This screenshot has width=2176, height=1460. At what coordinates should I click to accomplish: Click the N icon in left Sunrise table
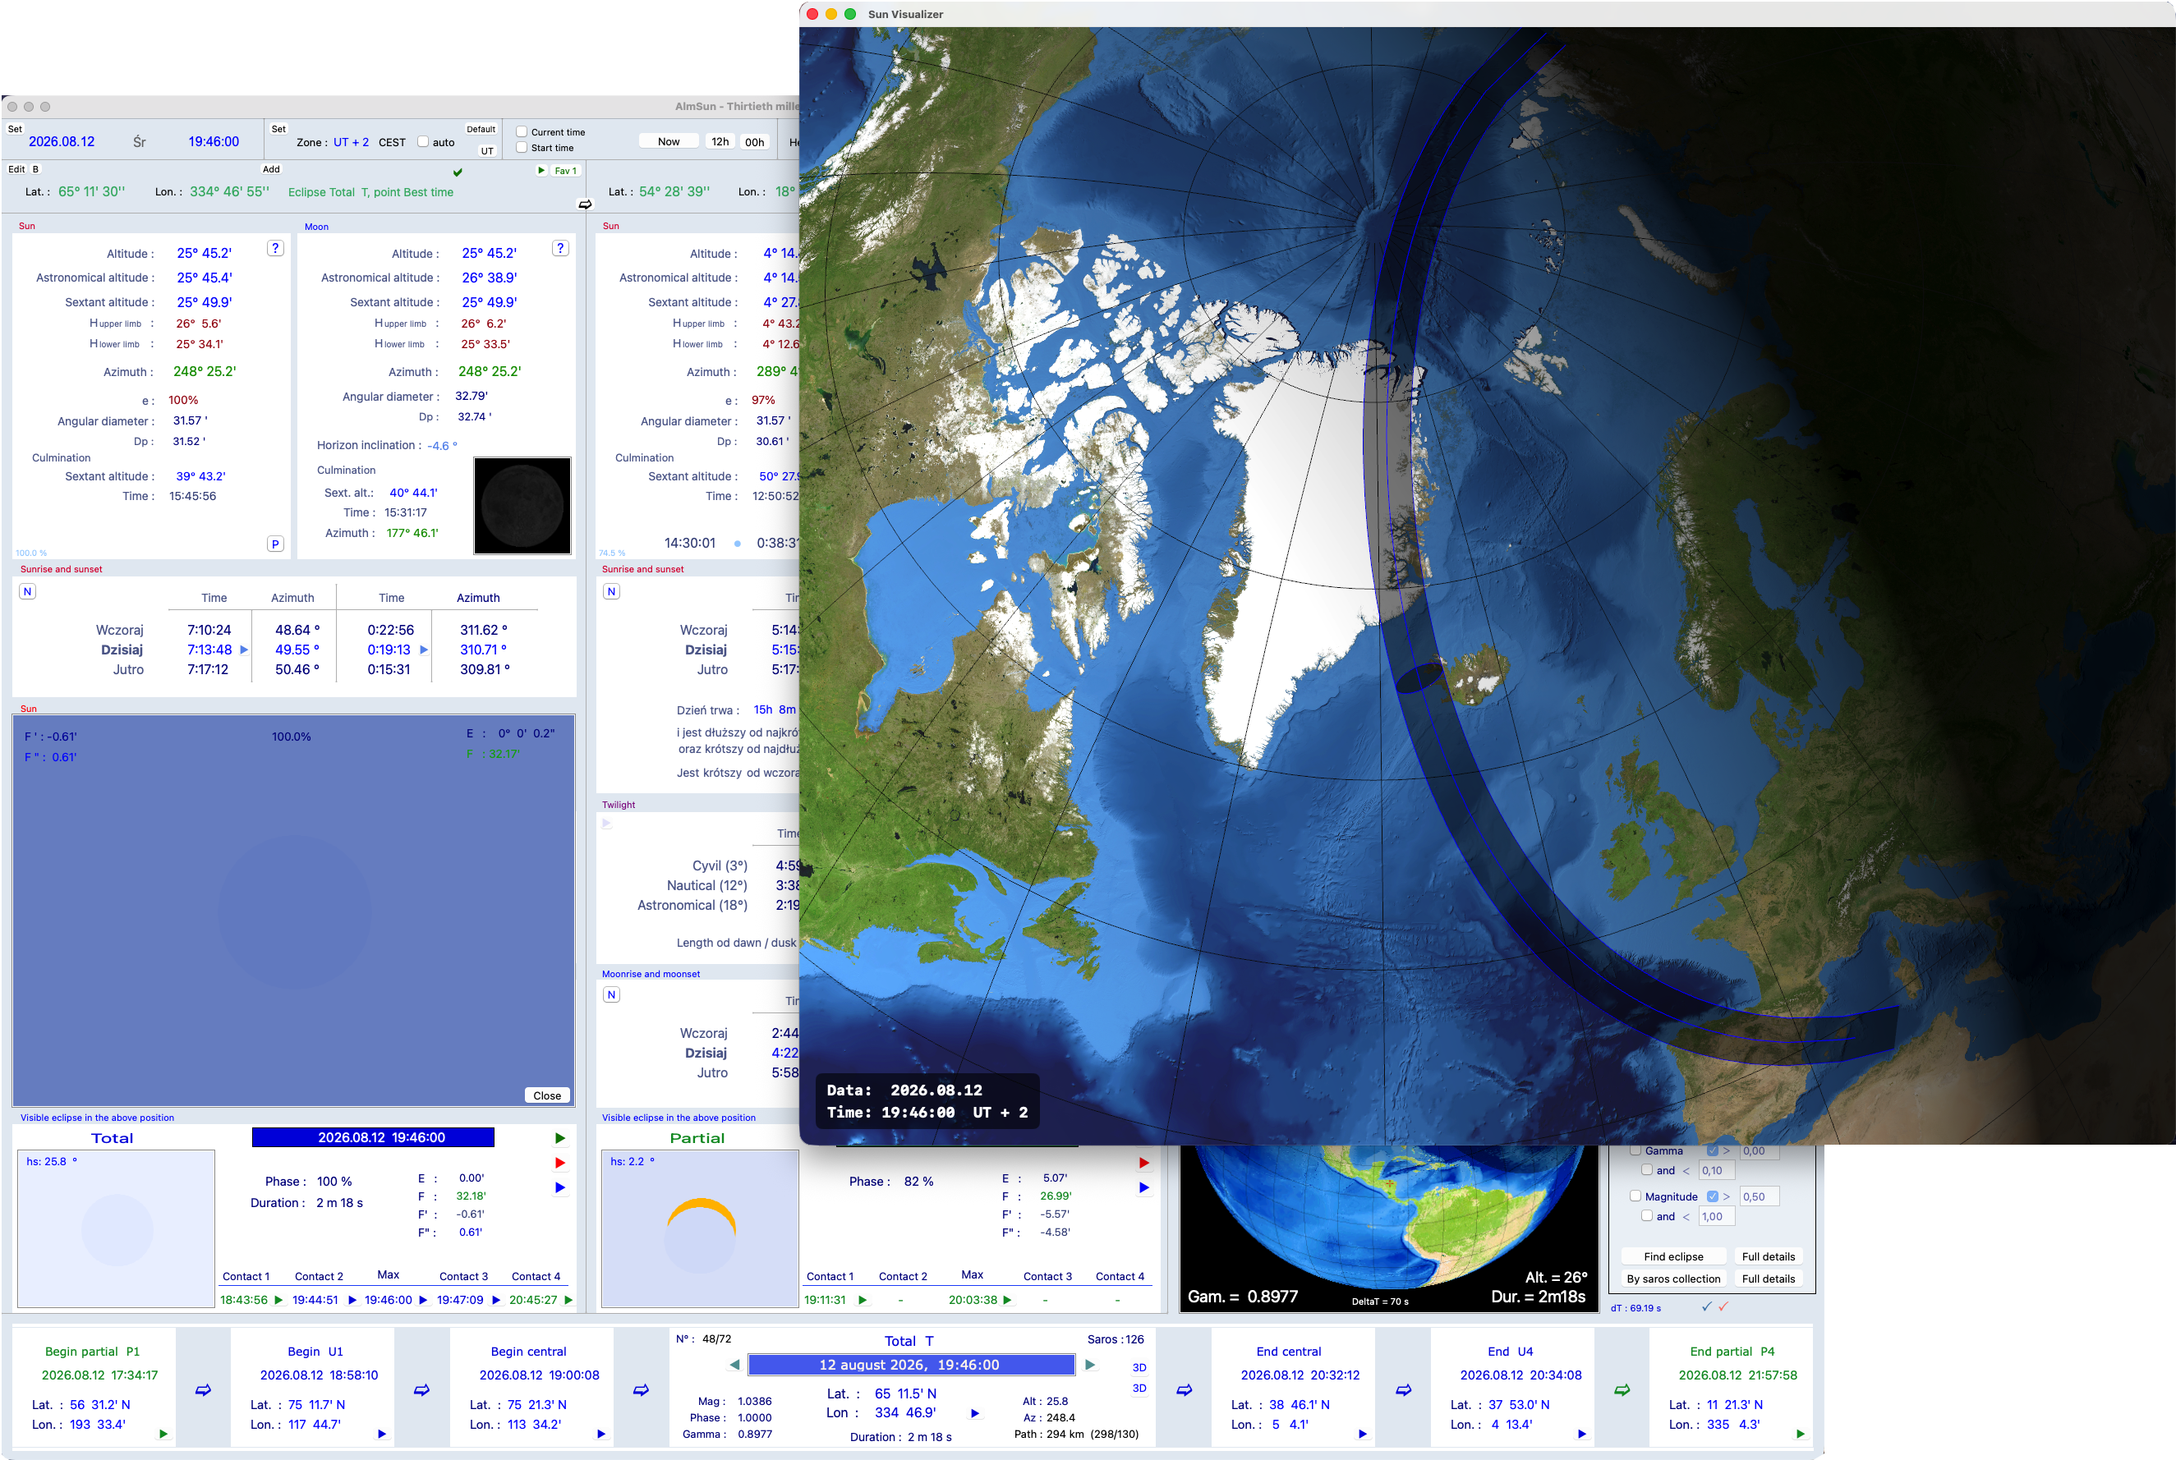pyautogui.click(x=28, y=591)
